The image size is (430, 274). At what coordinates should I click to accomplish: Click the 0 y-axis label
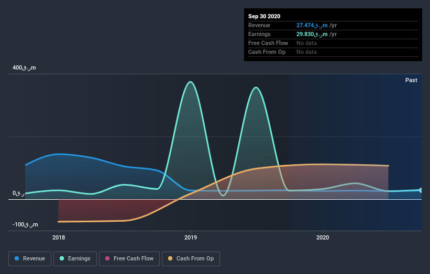18,193
